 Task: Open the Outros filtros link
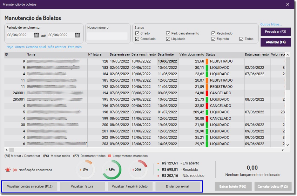[x=271, y=24]
